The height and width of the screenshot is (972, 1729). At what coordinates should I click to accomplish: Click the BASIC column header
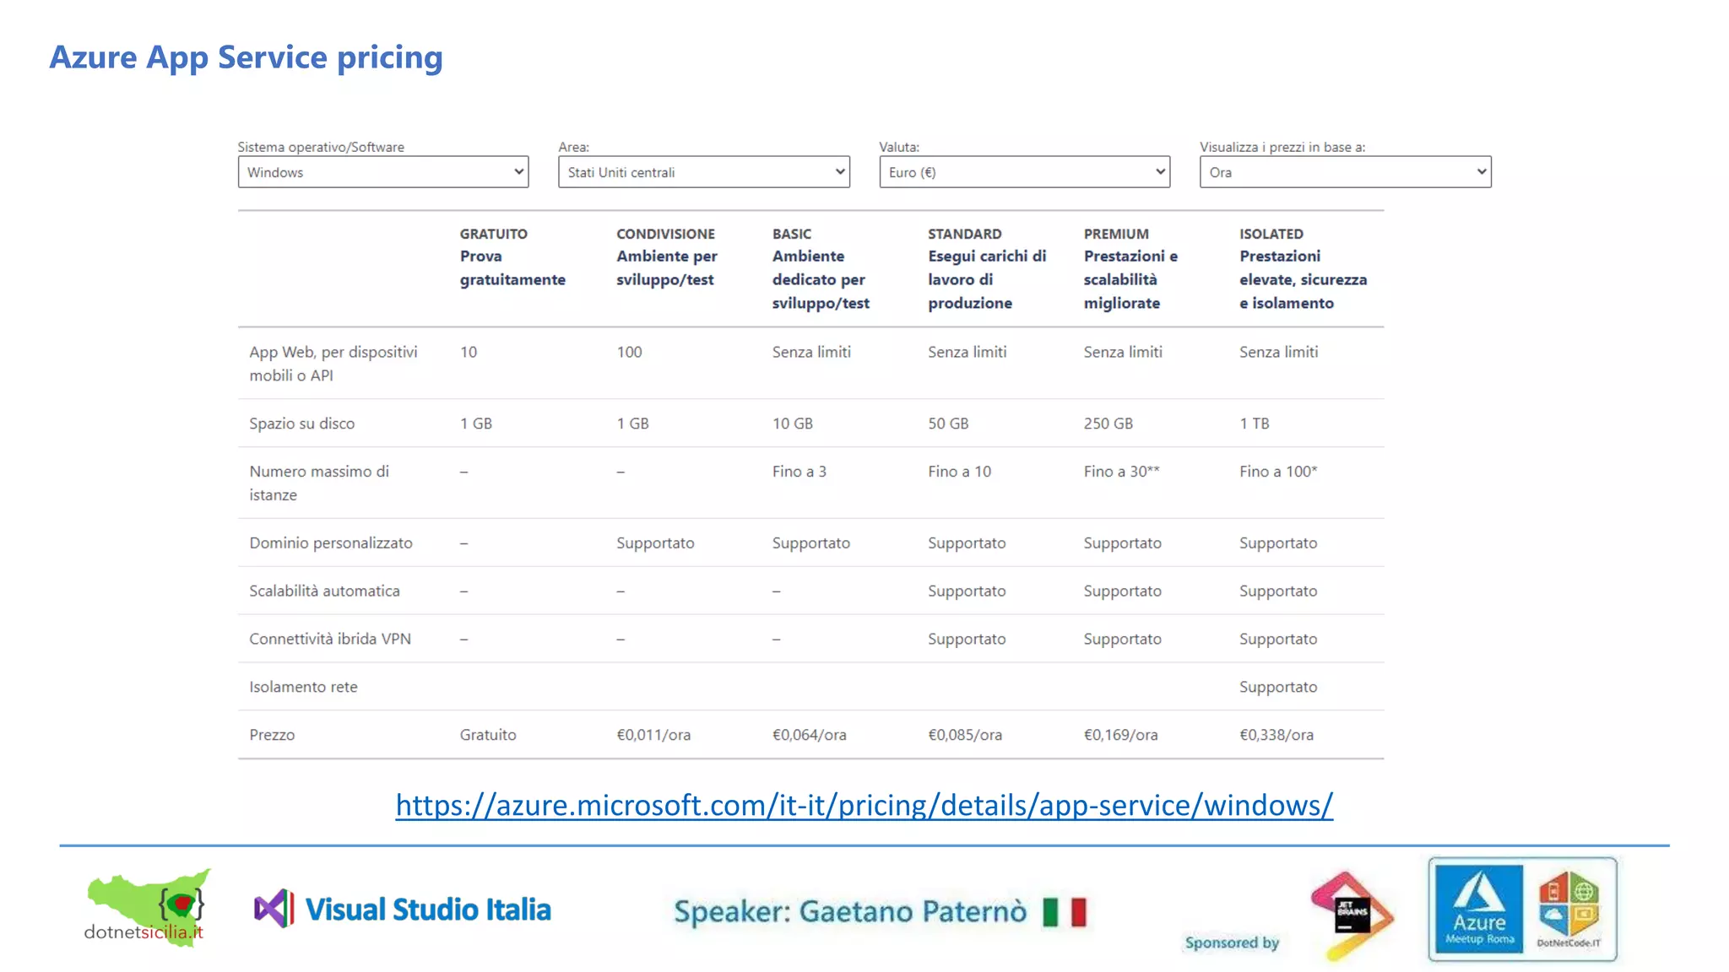click(x=792, y=234)
